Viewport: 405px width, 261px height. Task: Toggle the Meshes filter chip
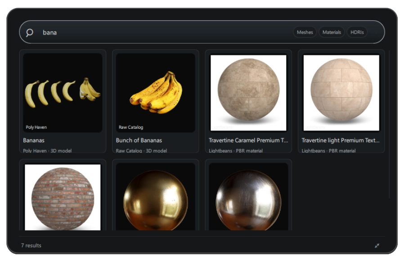point(305,32)
